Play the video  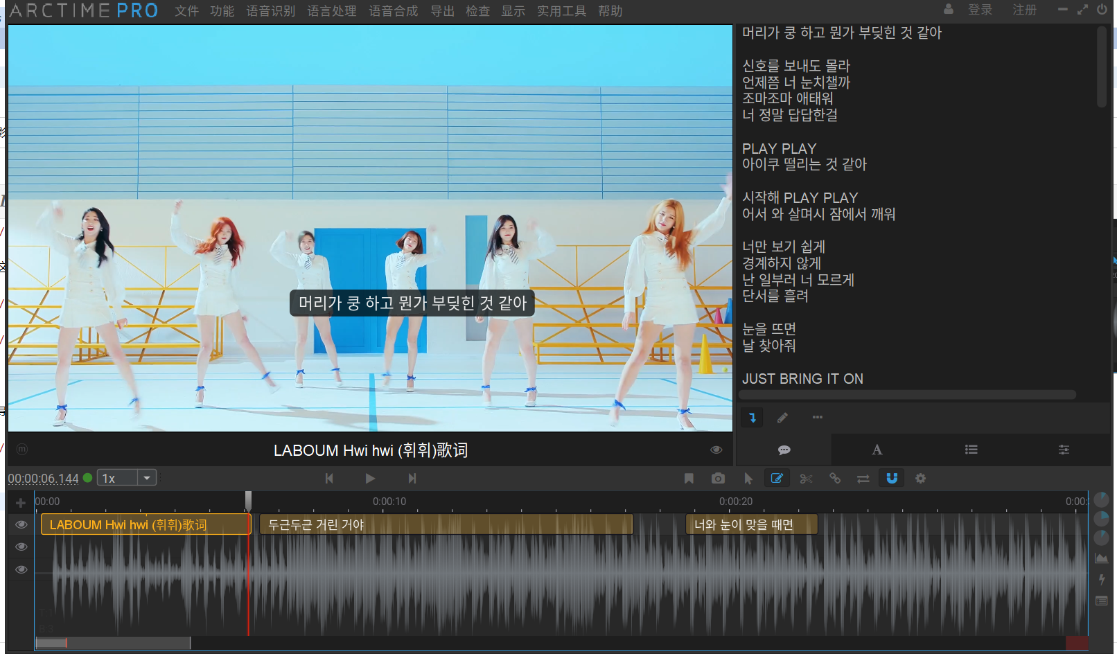point(370,479)
